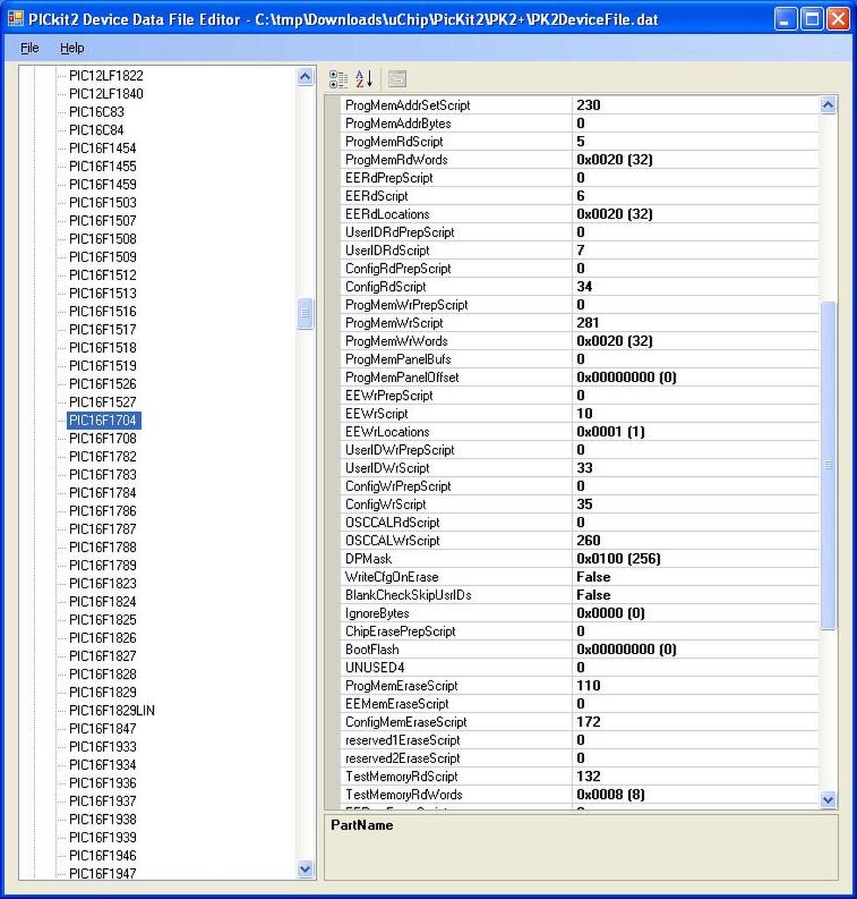This screenshot has width=857, height=899.
Task: Click the ProgMemWrScript property name
Action: (x=394, y=323)
